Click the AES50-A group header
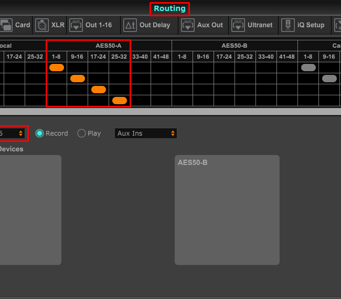This screenshot has height=299, width=341. (x=109, y=46)
